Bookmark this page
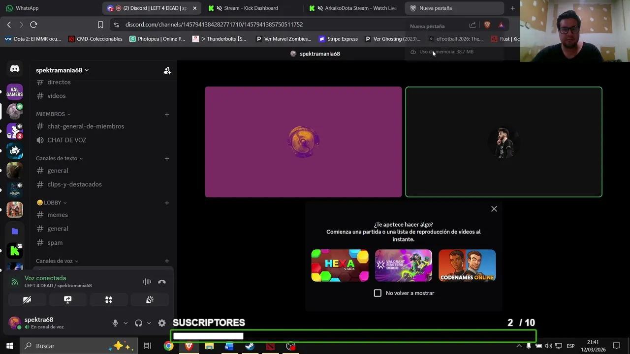 pyautogui.click(x=100, y=25)
